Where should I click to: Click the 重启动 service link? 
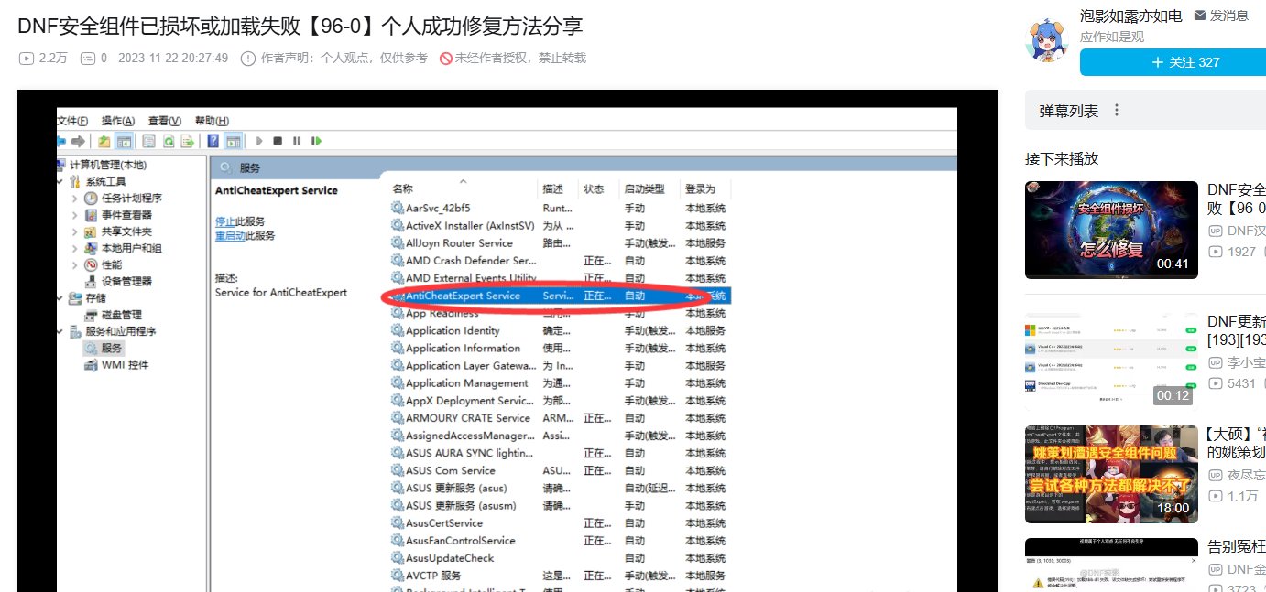[230, 235]
